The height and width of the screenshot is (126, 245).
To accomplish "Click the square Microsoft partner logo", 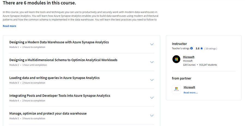I will pos(176,89).
